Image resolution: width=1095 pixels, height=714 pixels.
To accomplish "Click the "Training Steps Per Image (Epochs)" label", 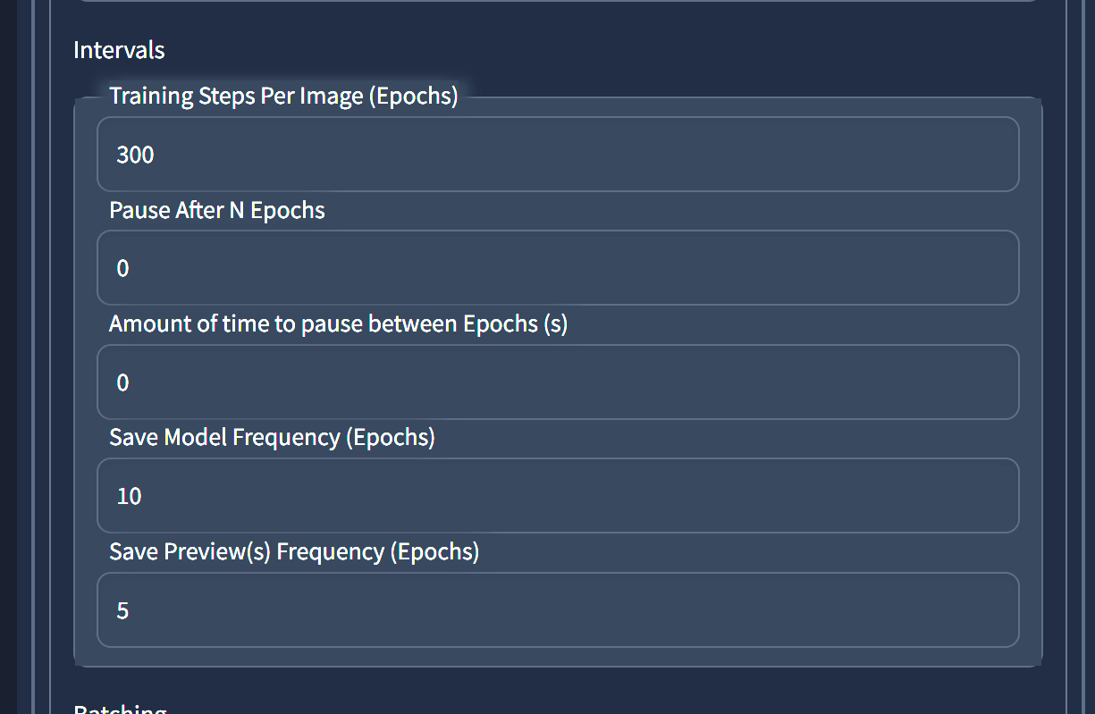I will pos(283,96).
